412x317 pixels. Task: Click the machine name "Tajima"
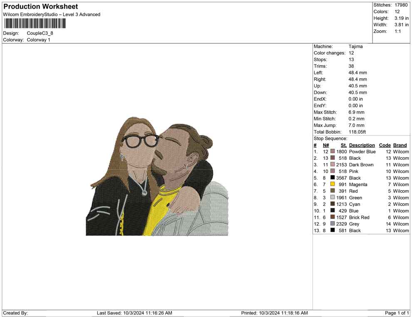pyautogui.click(x=355, y=47)
